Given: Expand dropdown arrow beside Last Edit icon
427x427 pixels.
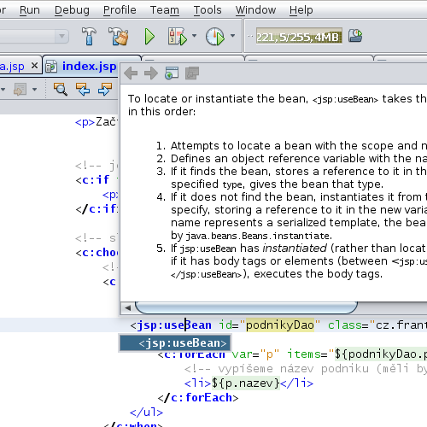Looking at the screenshot, I should click(x=34, y=90).
